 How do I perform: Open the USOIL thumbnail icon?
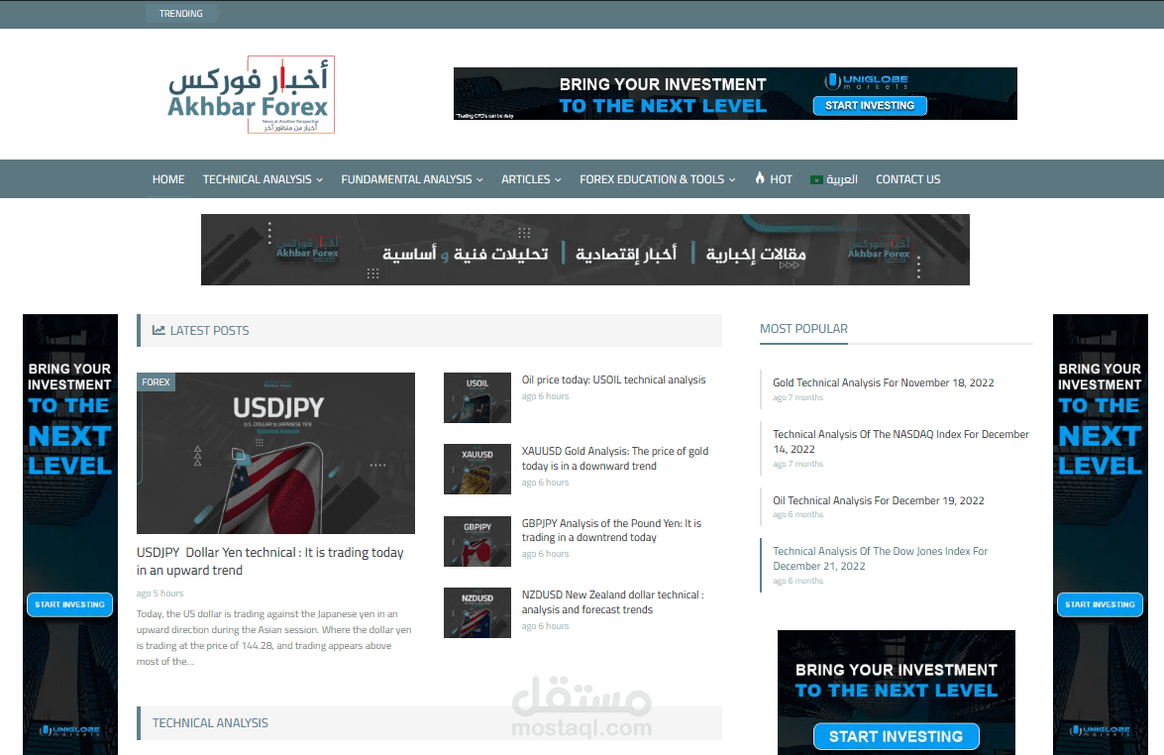[x=476, y=397]
